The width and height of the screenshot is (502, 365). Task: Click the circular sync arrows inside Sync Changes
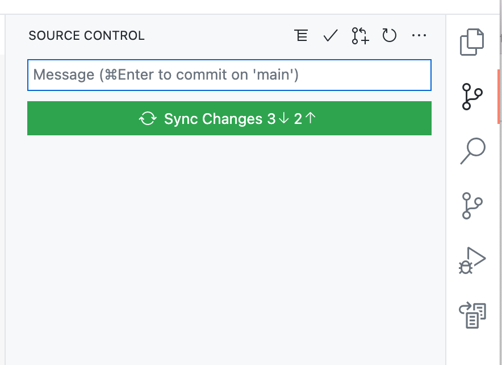coord(148,118)
